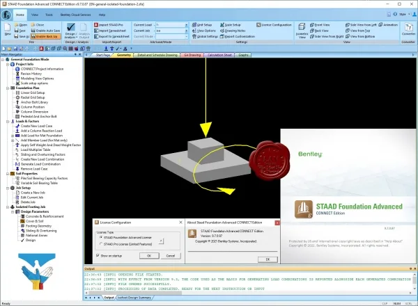
Task: Select View from Top
Action: point(357,31)
